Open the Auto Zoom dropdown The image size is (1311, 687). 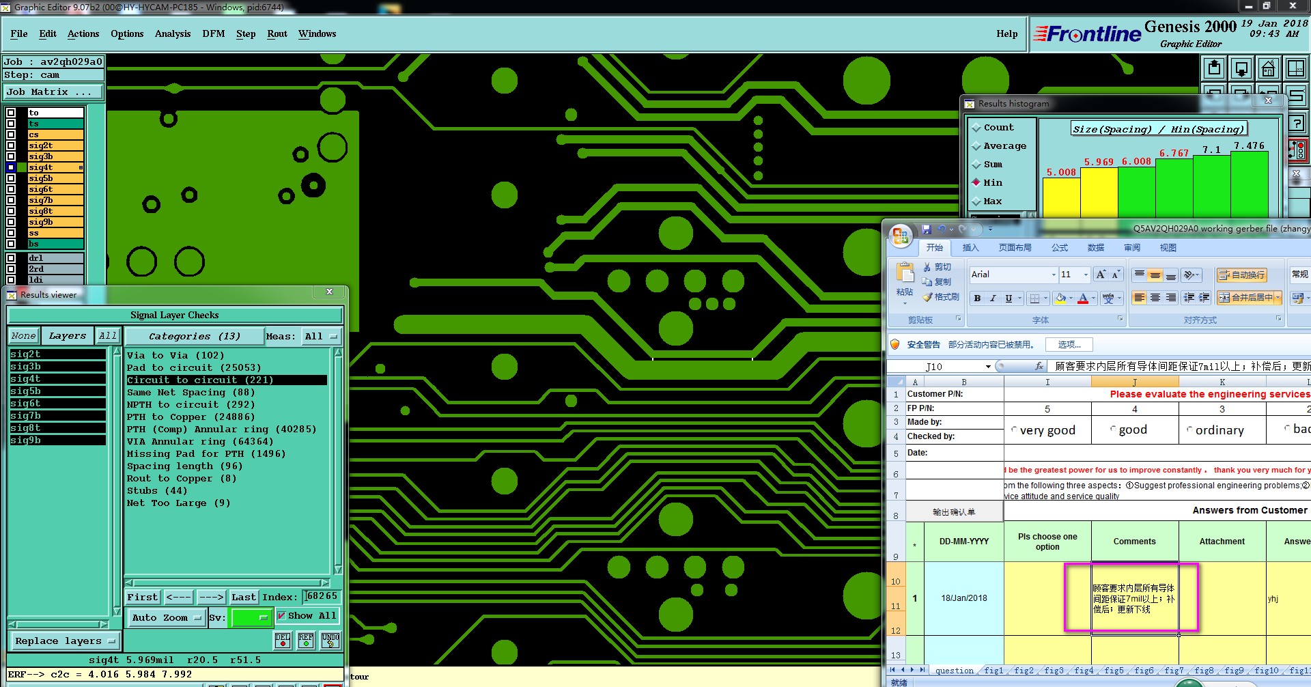[167, 617]
